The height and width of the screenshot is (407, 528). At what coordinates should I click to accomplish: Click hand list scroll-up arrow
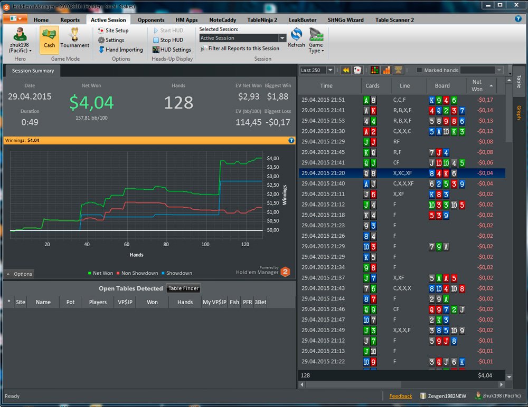(x=509, y=81)
